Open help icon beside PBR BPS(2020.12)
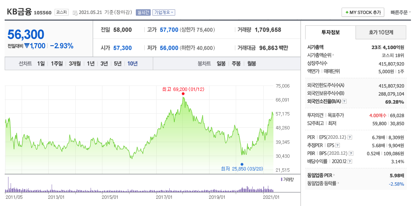 tap(351, 154)
